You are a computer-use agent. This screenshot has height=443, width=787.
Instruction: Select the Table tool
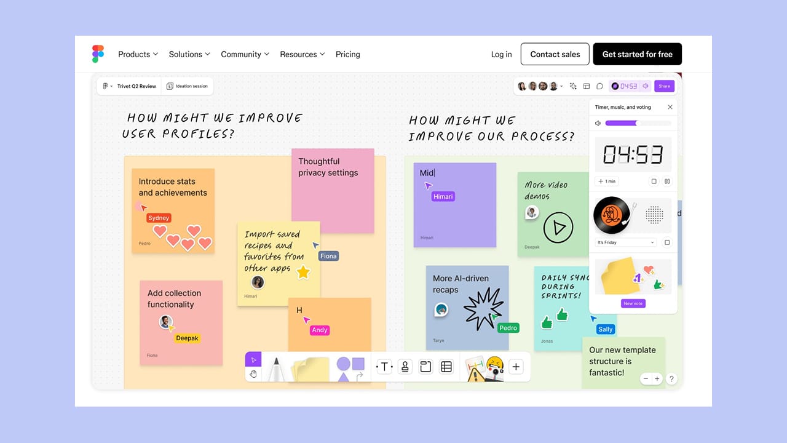(x=446, y=367)
